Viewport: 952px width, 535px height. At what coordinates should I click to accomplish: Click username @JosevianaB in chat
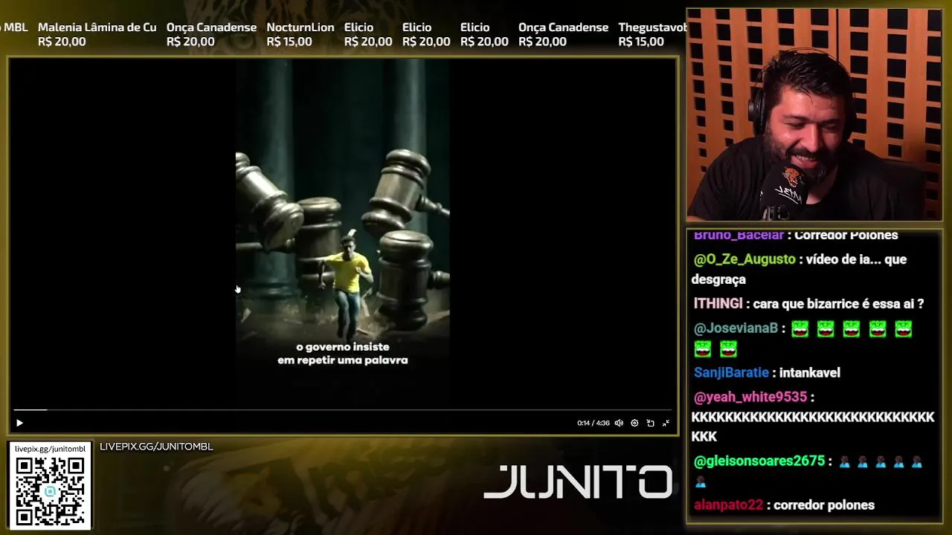click(x=736, y=328)
